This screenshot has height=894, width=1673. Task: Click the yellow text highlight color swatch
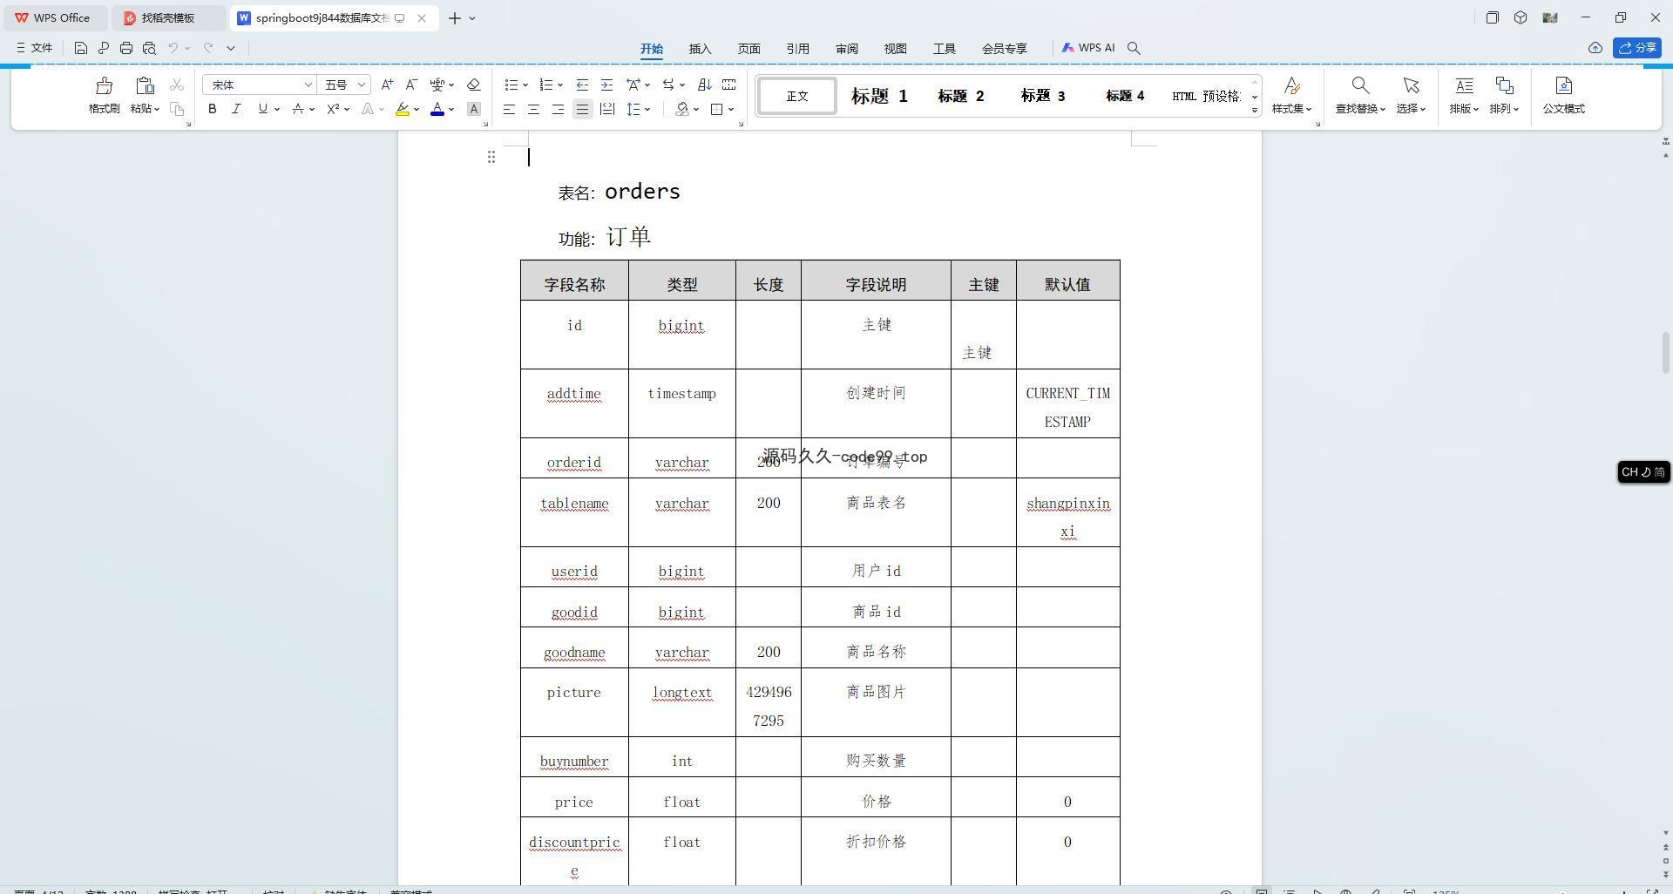tap(402, 109)
